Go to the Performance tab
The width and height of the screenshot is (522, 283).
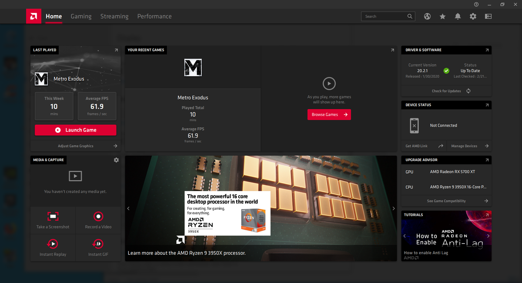(x=154, y=17)
